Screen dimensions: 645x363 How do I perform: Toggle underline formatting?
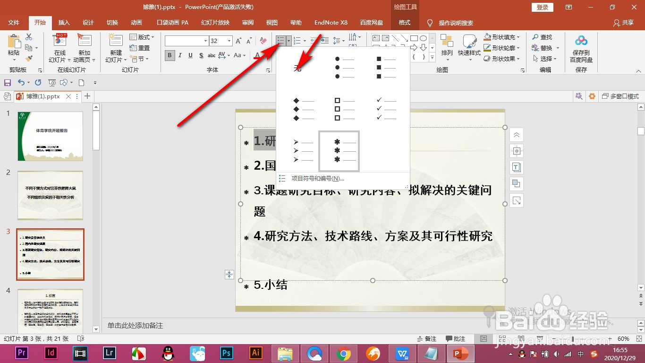[x=191, y=55]
